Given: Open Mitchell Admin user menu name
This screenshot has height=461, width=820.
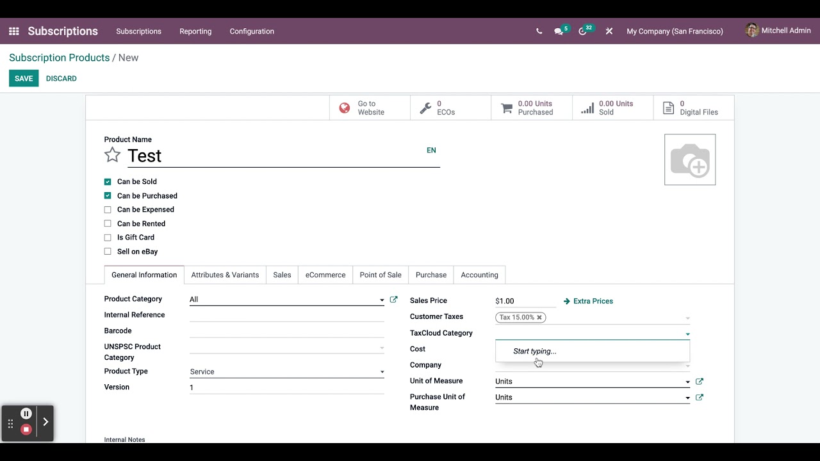Looking at the screenshot, I should (x=786, y=30).
